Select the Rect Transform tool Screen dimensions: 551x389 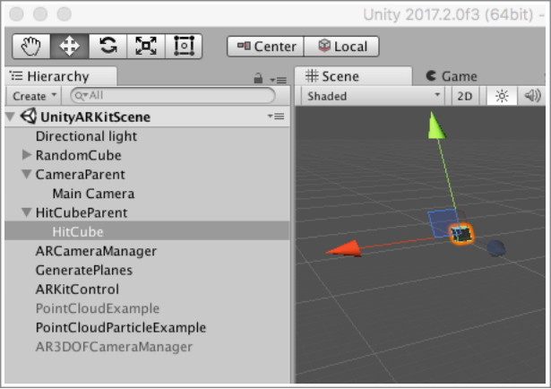(184, 46)
